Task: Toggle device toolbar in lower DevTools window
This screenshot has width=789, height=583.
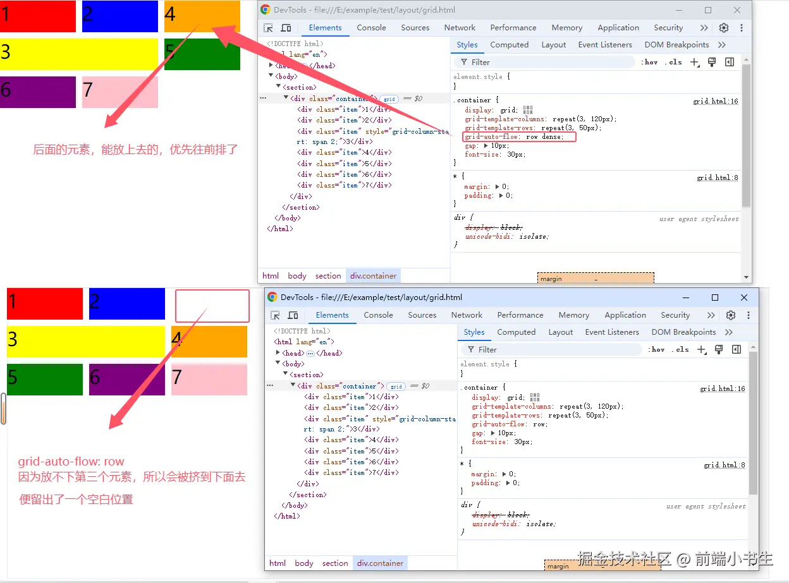Action: click(293, 315)
